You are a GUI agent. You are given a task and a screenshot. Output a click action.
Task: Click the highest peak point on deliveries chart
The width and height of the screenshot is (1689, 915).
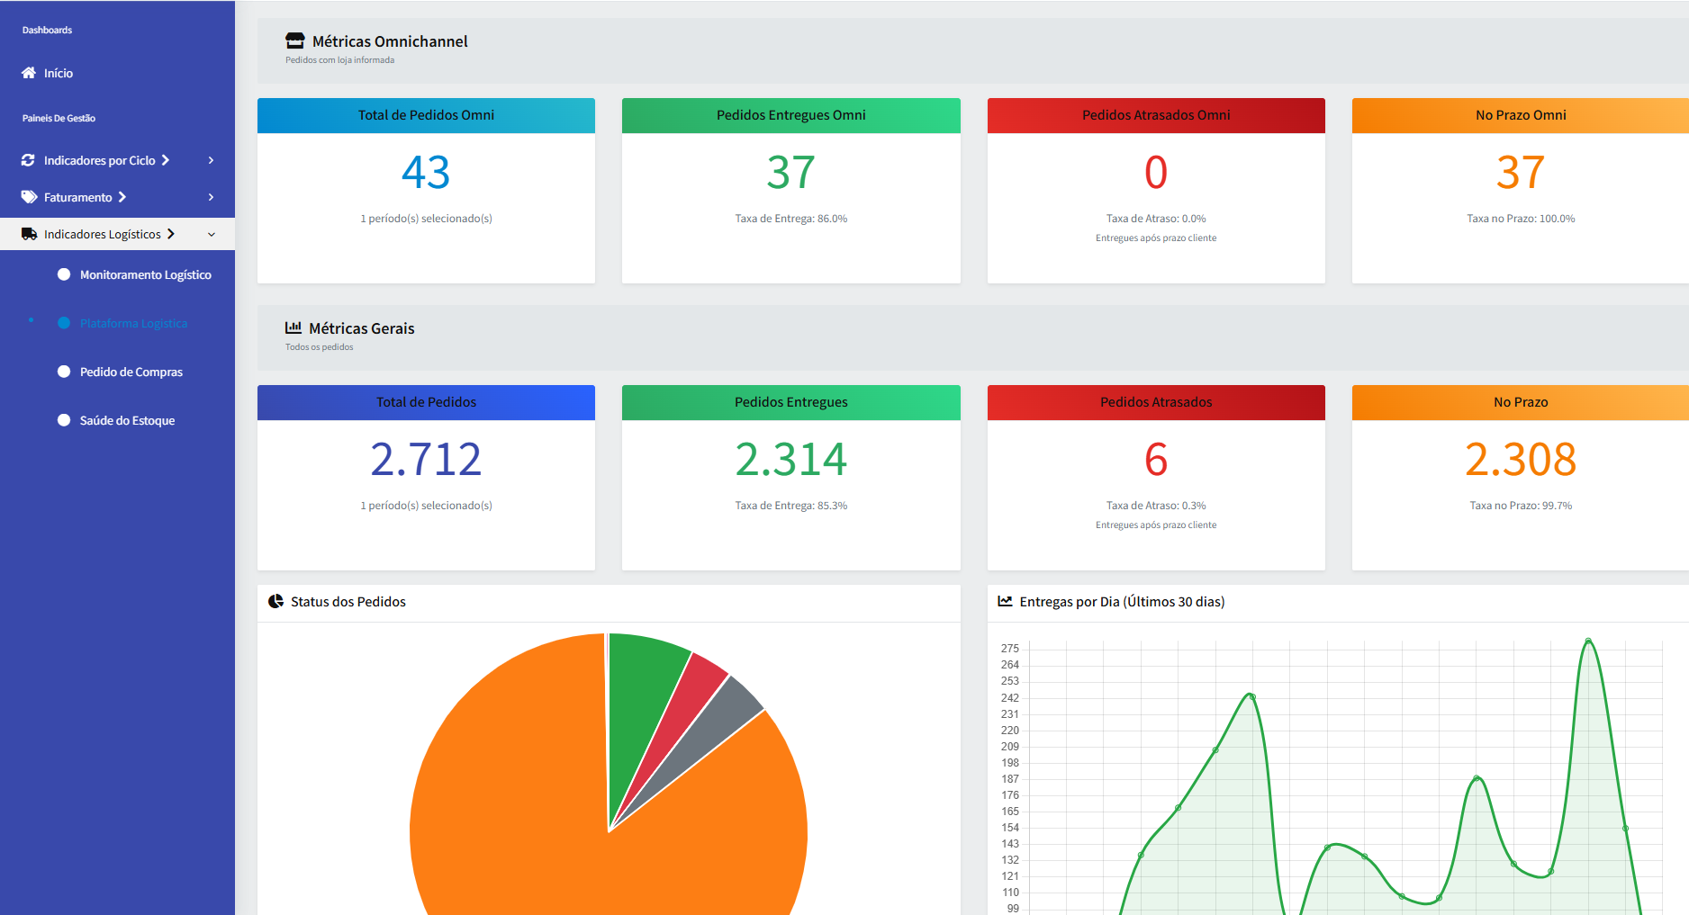tap(1588, 641)
